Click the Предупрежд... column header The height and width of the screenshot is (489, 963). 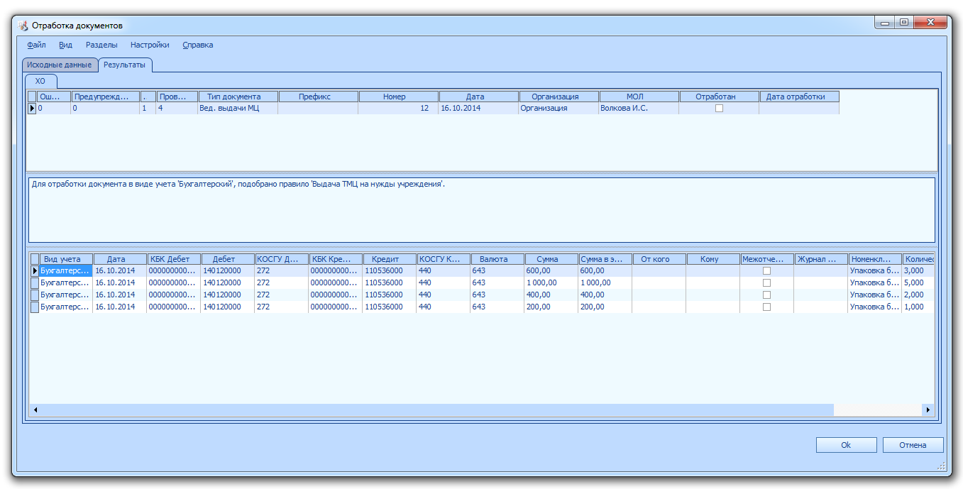(106, 97)
